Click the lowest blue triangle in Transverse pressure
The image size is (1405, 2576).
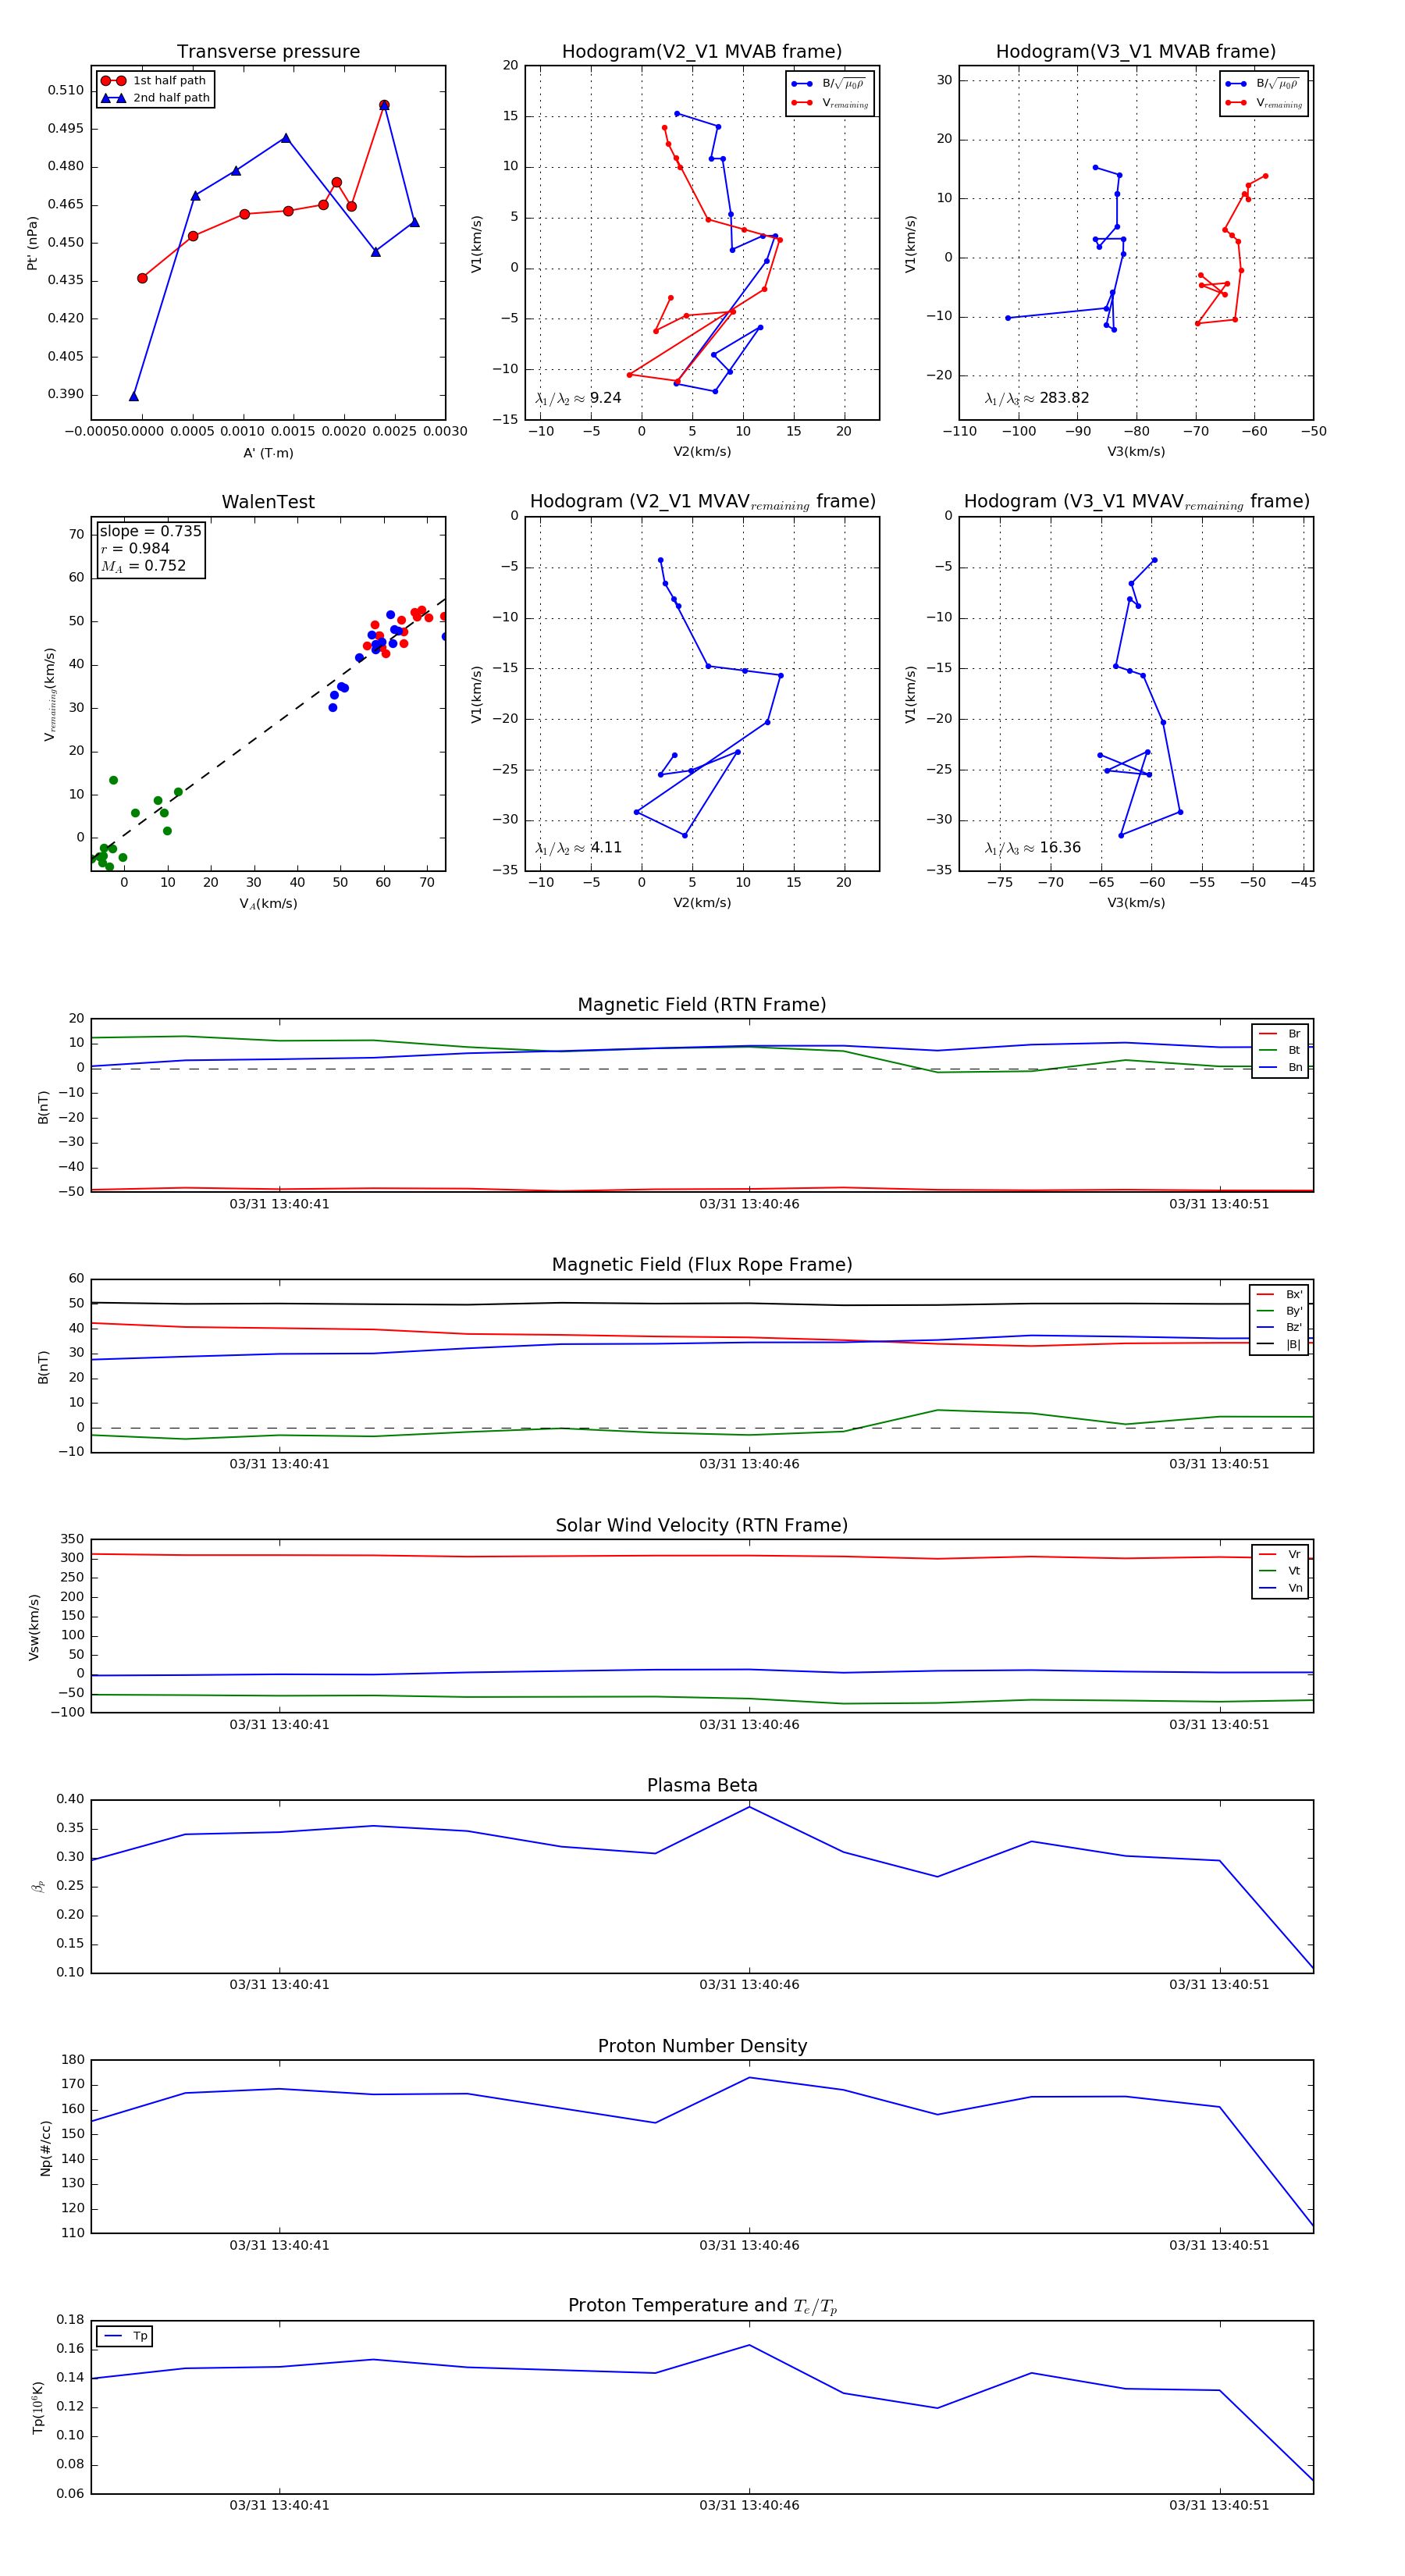tap(134, 397)
